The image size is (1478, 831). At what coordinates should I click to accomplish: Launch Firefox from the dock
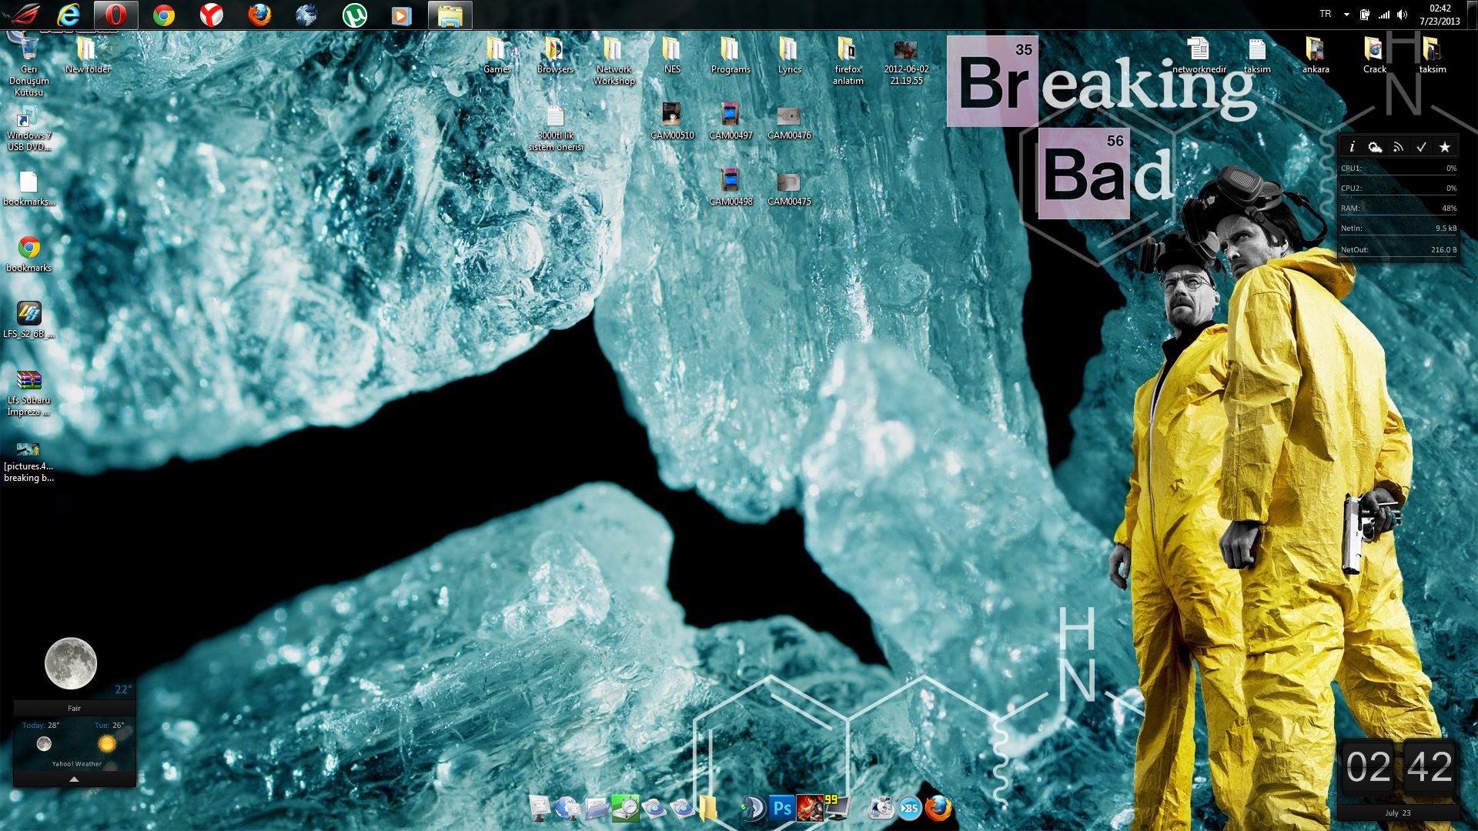coord(938,808)
